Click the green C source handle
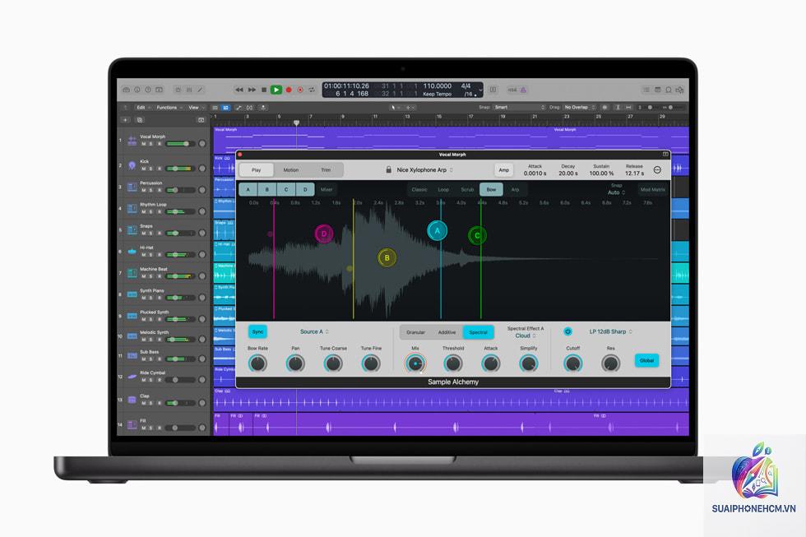The height and width of the screenshot is (537, 806). [477, 236]
